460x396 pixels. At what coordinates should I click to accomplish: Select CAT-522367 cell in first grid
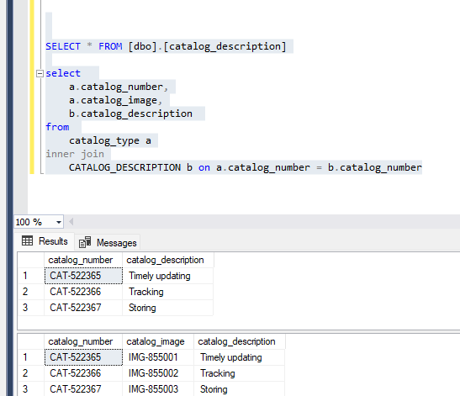[83, 308]
